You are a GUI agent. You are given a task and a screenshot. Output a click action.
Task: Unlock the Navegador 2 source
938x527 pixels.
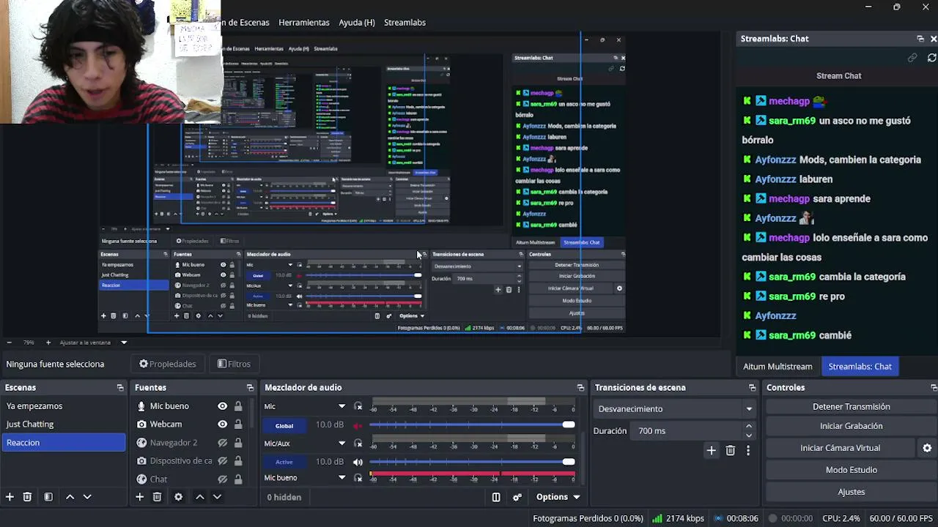point(238,443)
